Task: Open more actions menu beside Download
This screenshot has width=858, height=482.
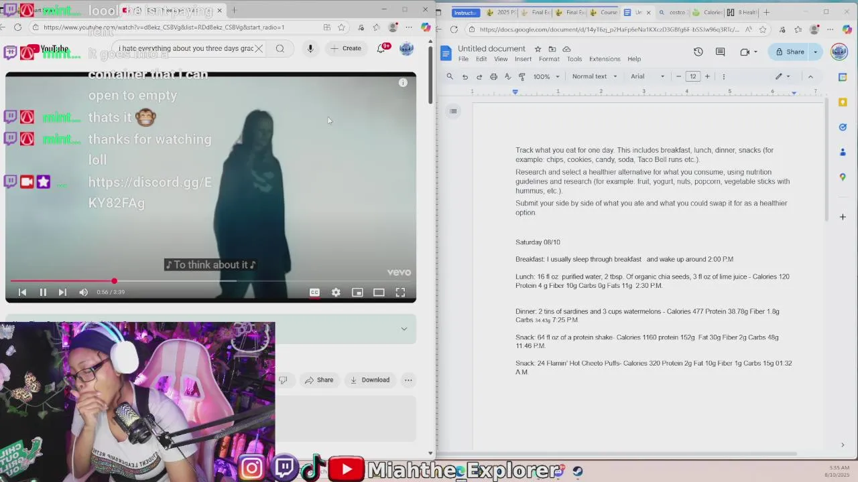Action: coord(408,380)
